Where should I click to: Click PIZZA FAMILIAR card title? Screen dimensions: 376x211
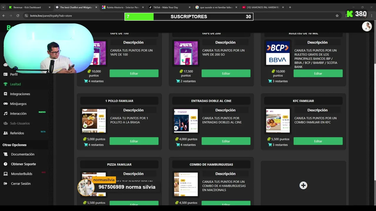click(119, 164)
